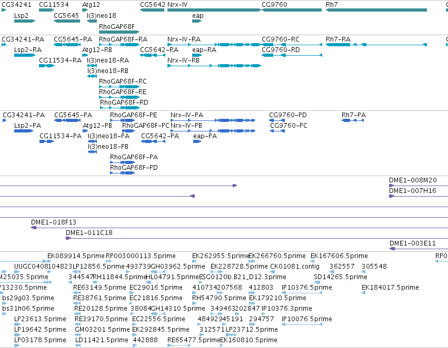448x348 pixels.
Task: Click the Rh7 gene label
Action: point(332,5)
